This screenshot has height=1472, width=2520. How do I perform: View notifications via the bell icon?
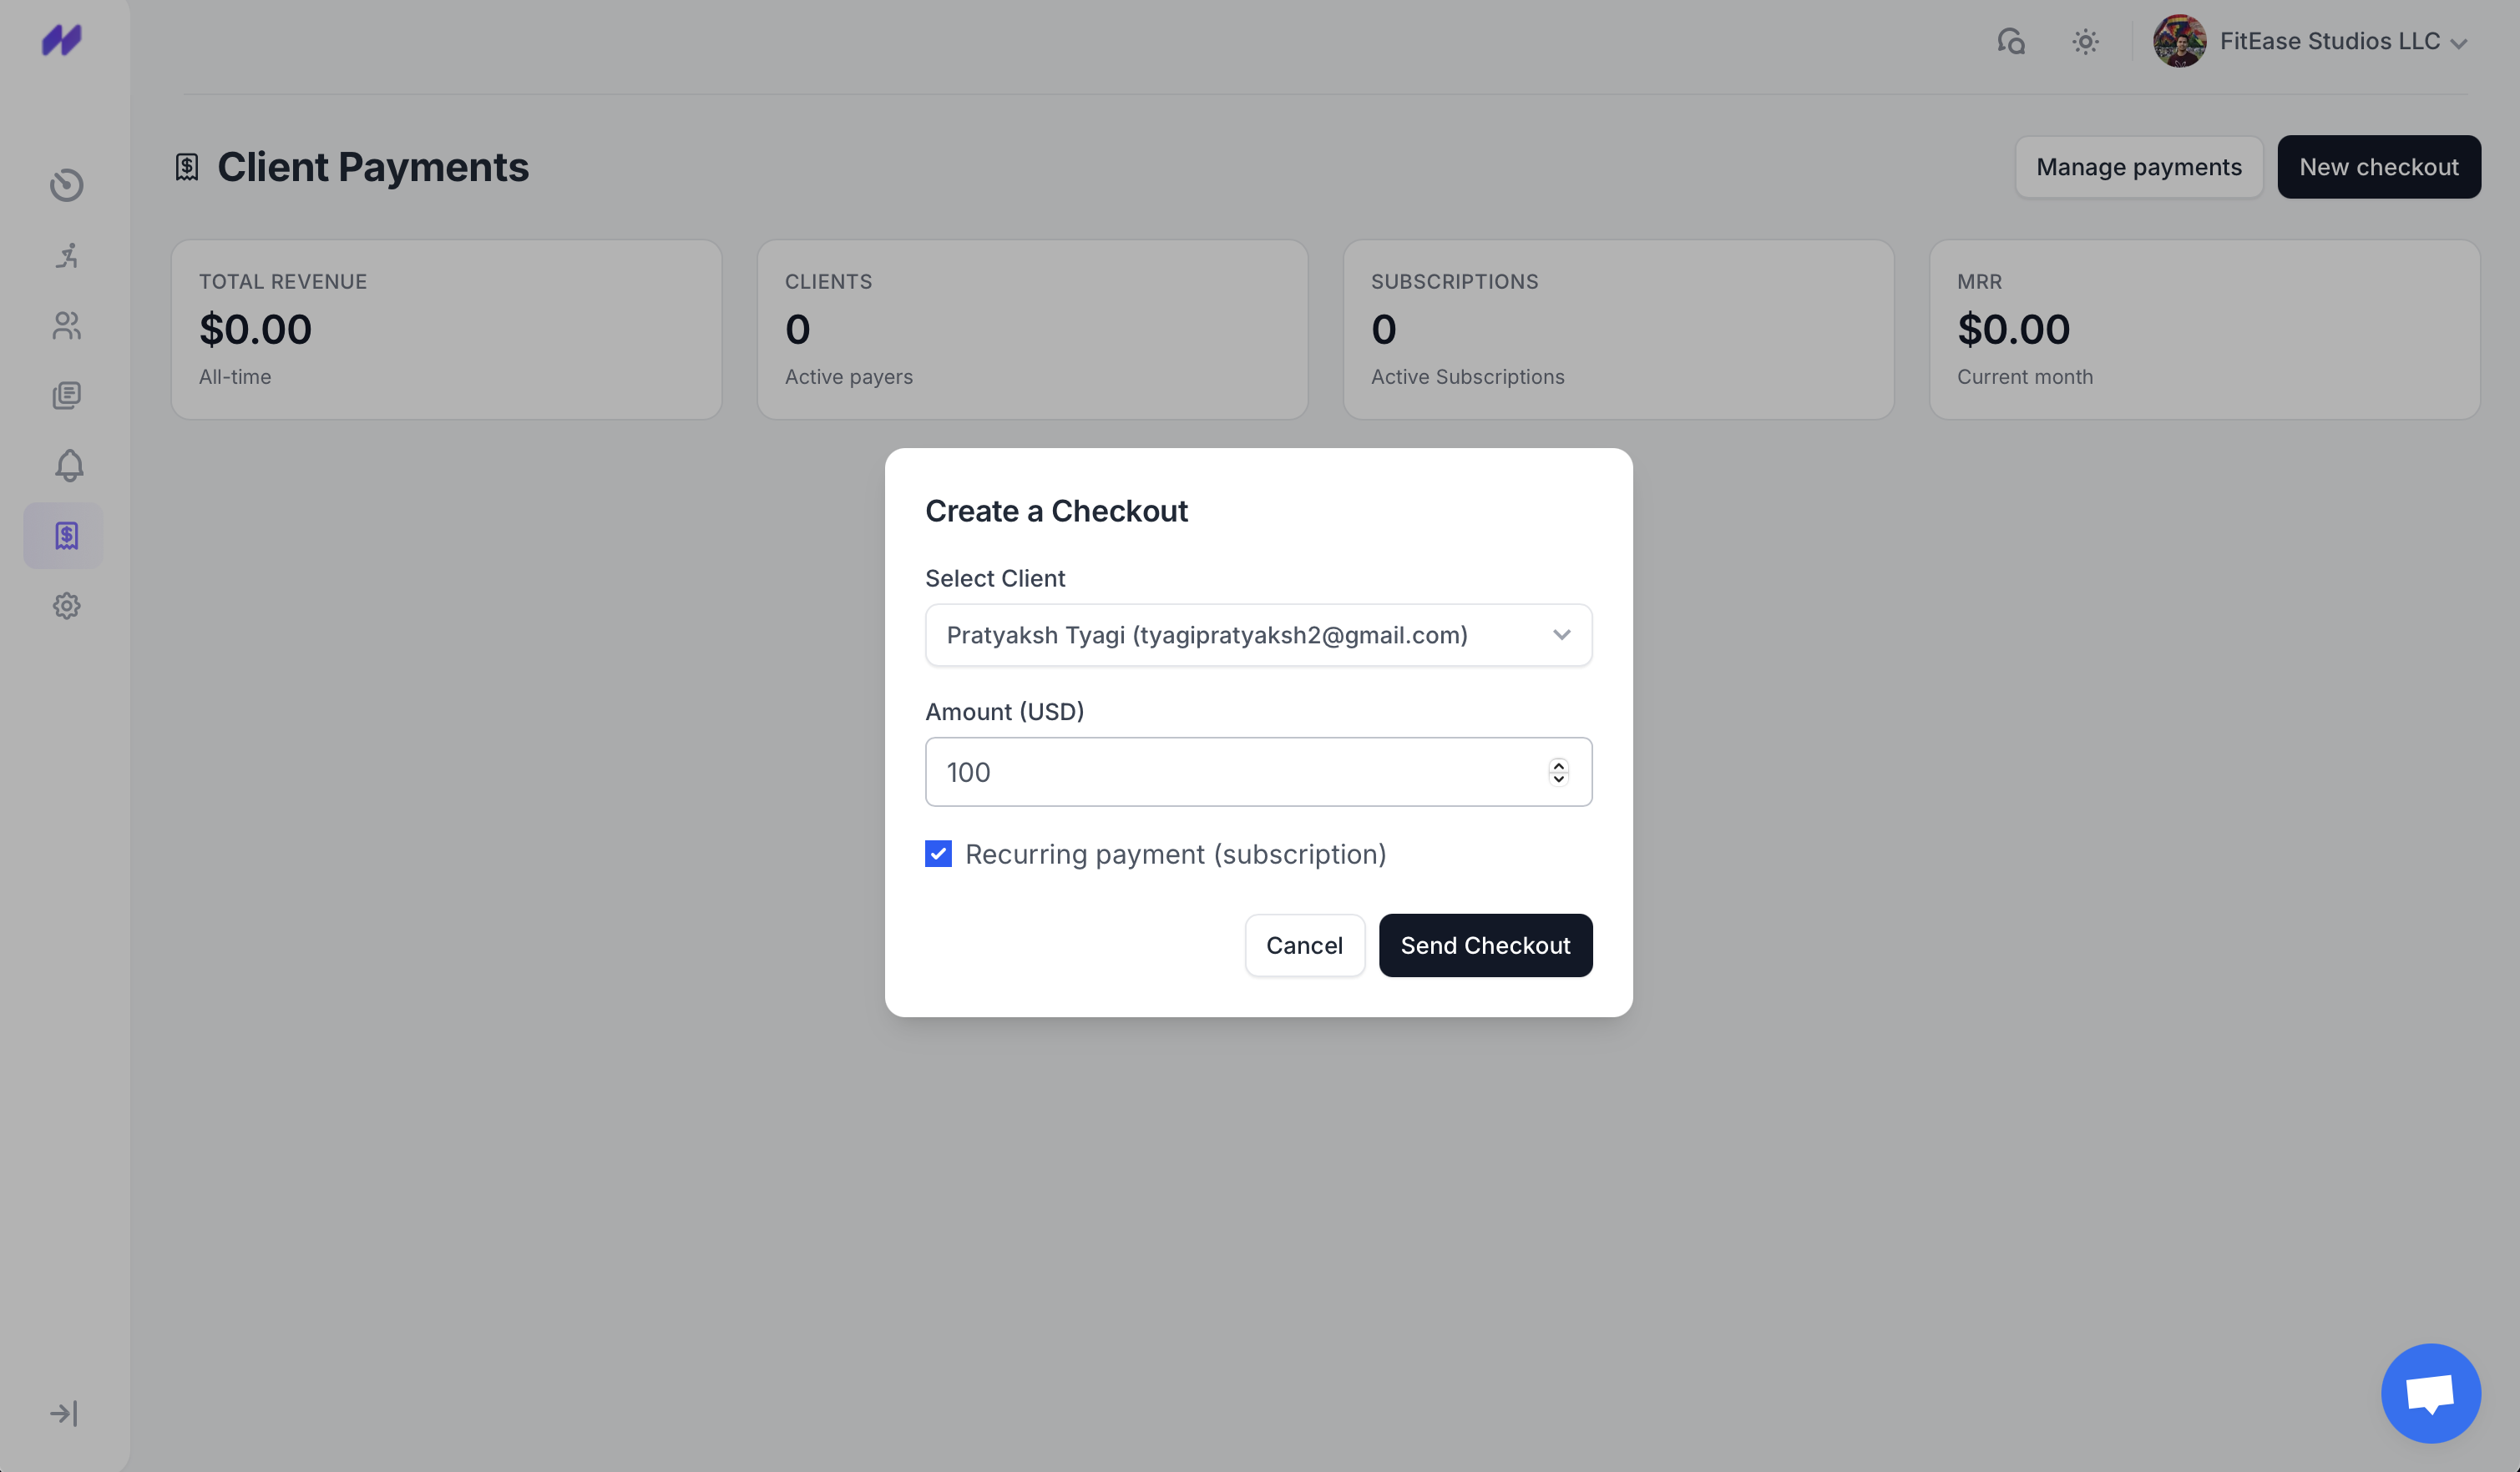click(66, 465)
